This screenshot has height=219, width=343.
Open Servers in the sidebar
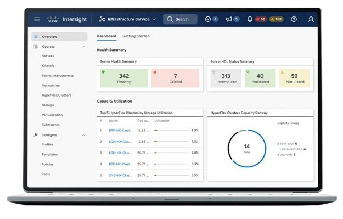(x=48, y=56)
